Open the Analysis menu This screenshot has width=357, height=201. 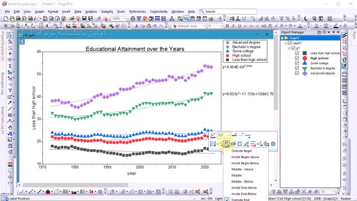(x=91, y=11)
